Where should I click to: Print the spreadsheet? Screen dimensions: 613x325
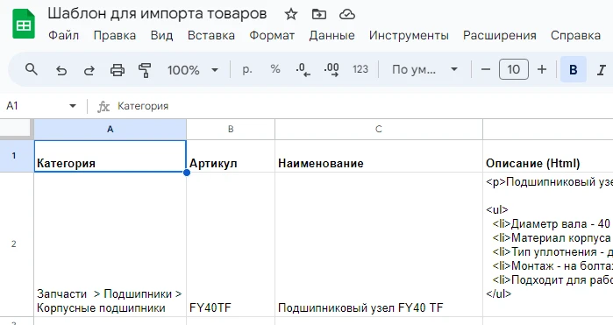point(118,70)
